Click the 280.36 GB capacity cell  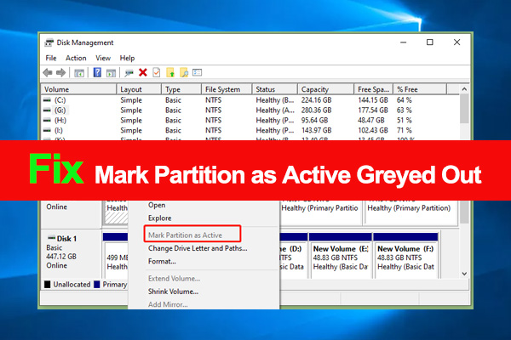316,110
